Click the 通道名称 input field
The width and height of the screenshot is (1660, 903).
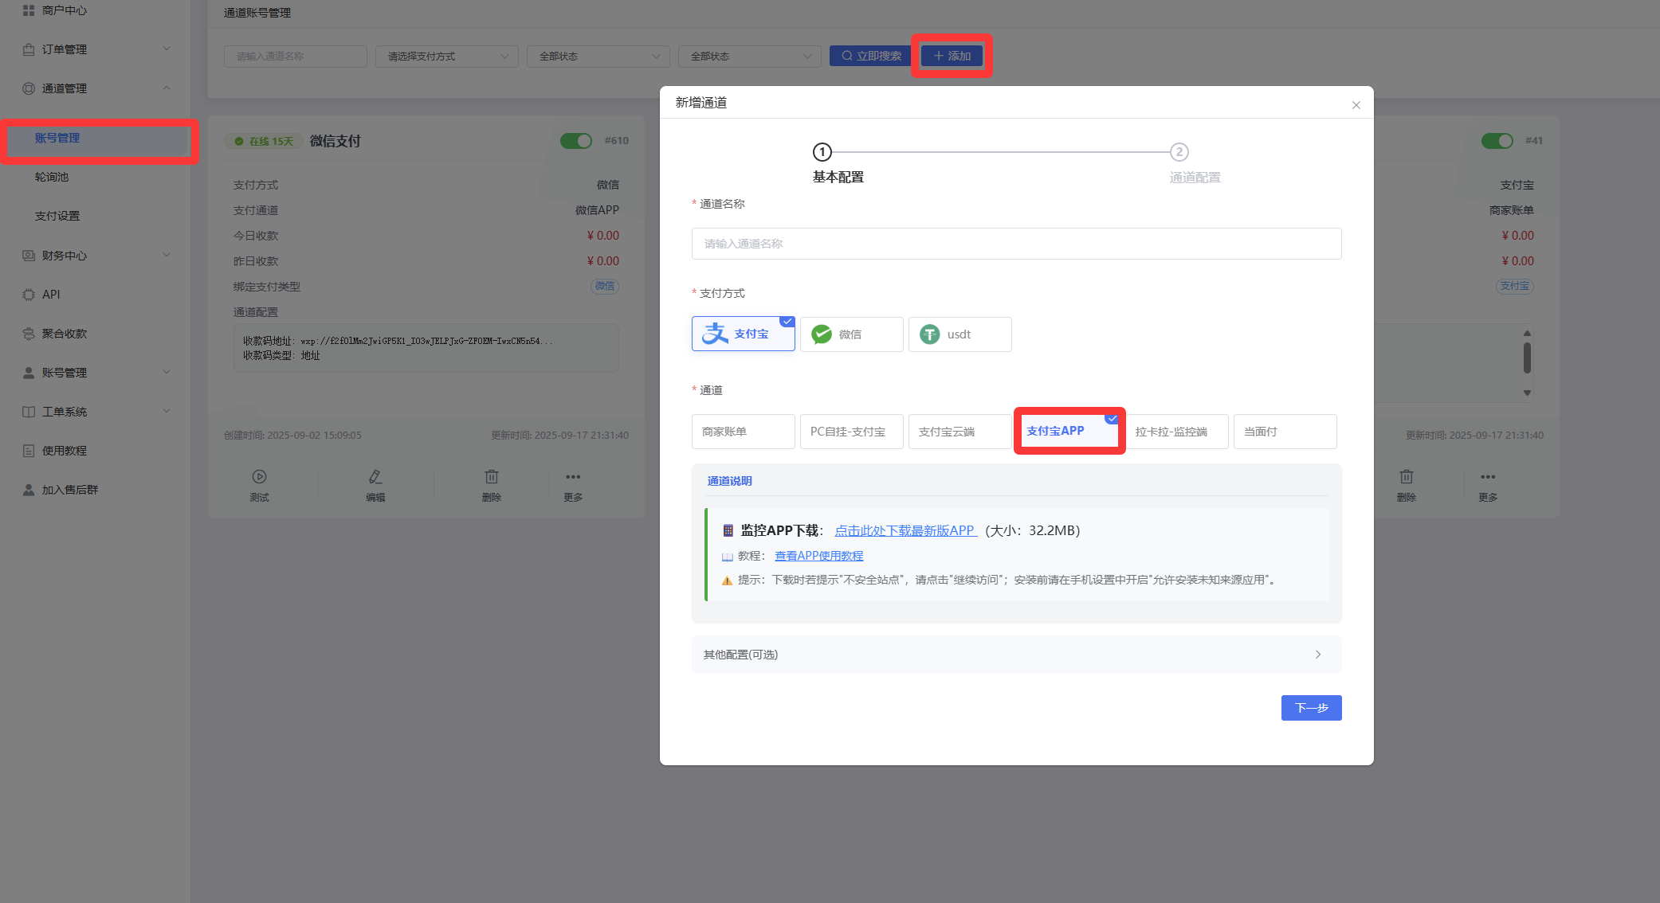pos(1016,244)
